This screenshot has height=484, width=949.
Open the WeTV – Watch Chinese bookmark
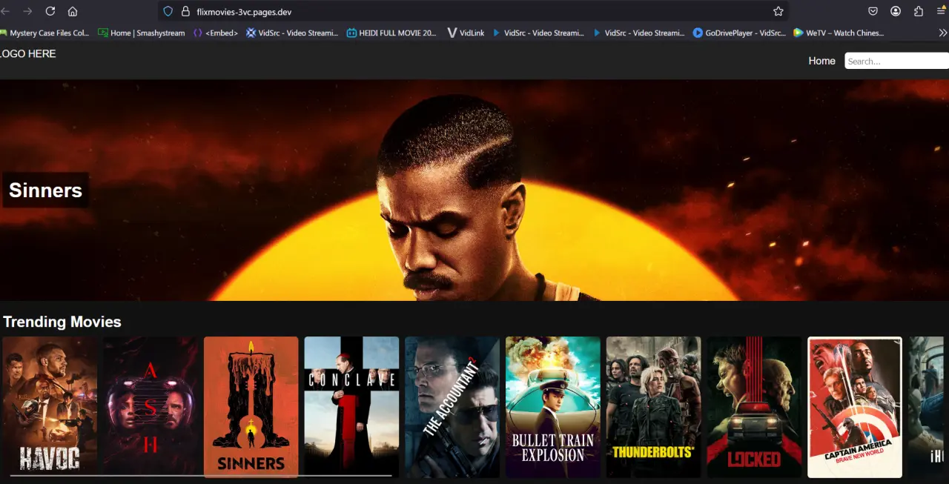(x=839, y=33)
